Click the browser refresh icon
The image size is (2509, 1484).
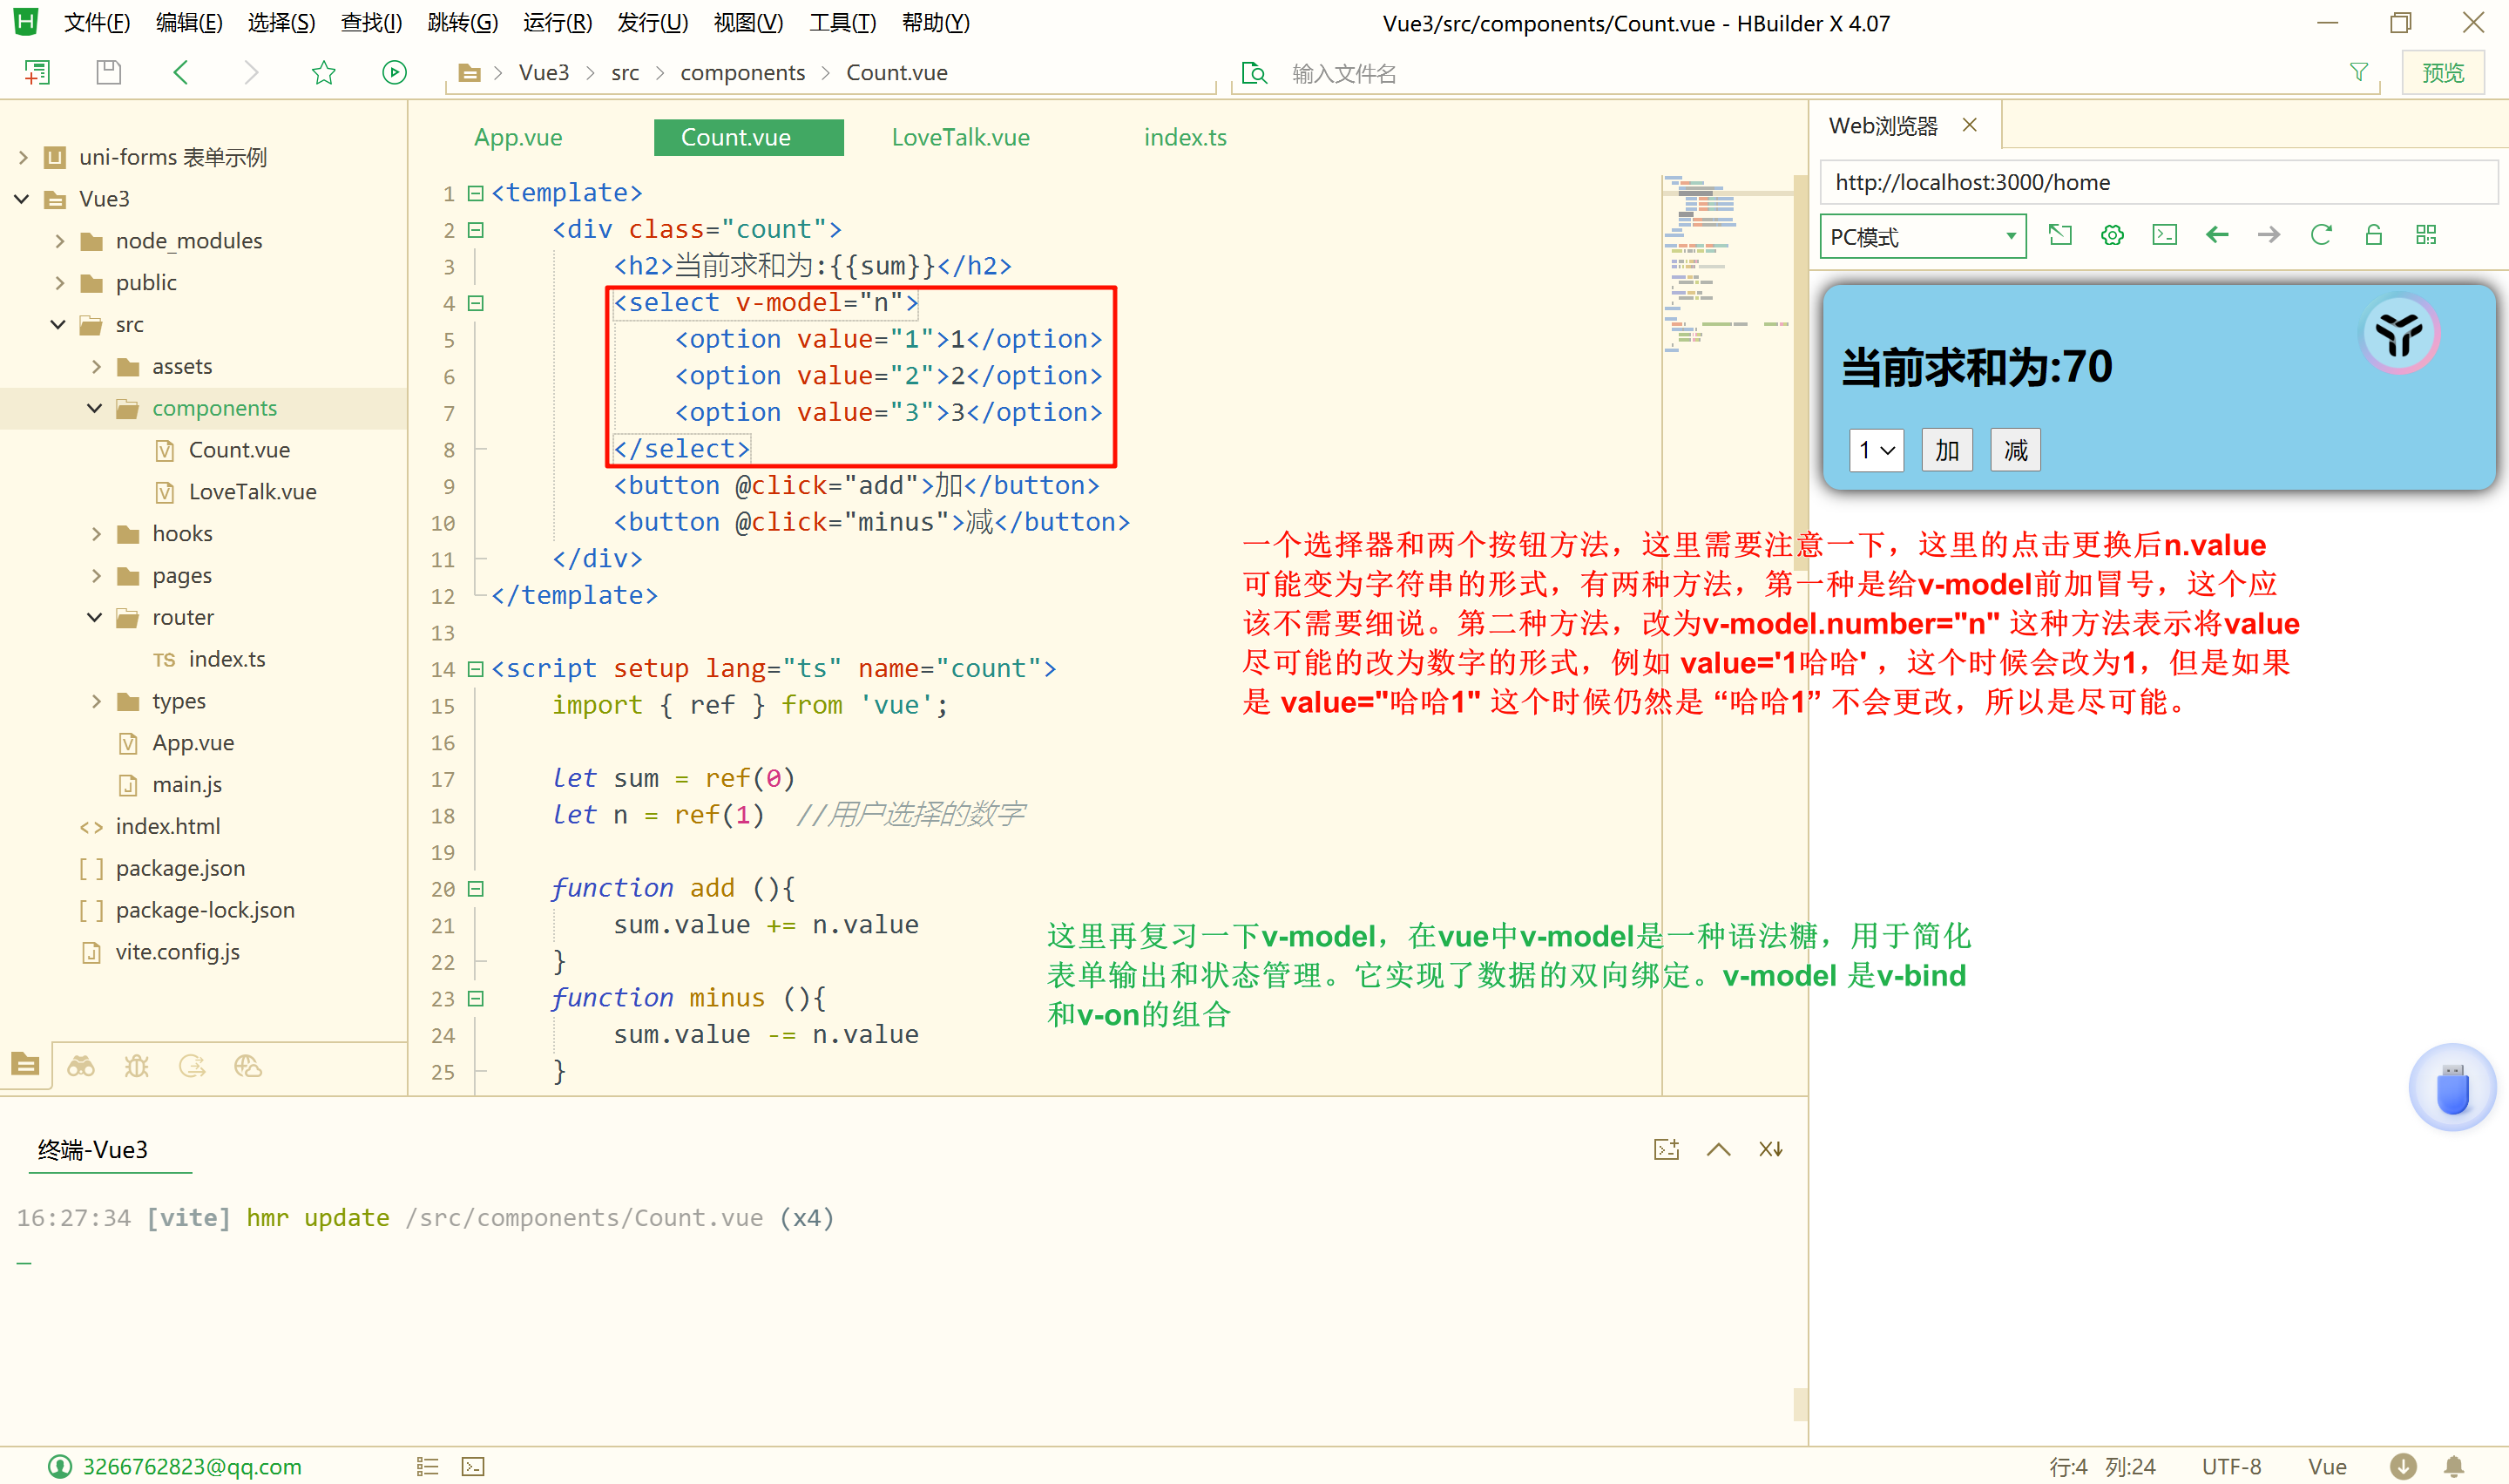(2320, 235)
